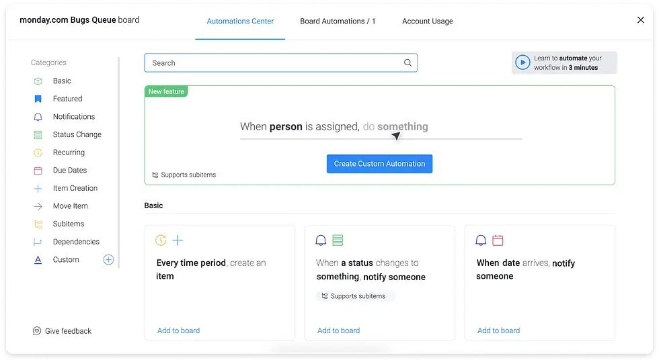Add the recurring item recipe to board

(x=178, y=330)
